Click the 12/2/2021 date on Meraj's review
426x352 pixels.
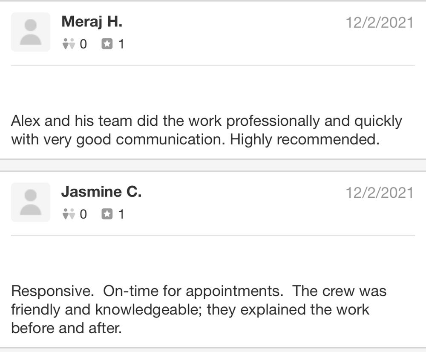[x=379, y=23]
